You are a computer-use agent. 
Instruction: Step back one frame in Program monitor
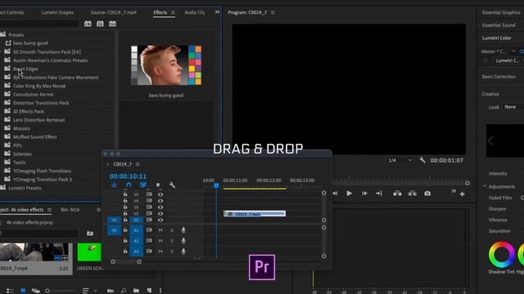[335, 194]
